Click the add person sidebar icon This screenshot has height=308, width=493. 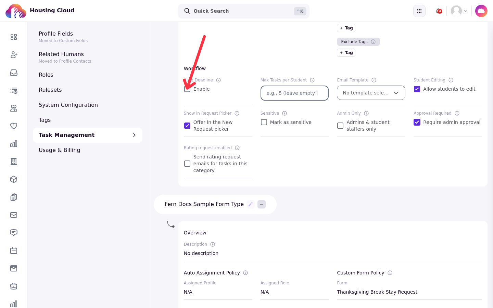(14, 55)
